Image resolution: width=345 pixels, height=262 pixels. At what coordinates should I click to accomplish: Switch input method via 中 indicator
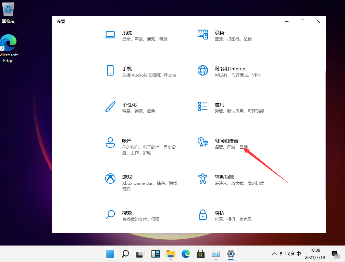(299, 254)
